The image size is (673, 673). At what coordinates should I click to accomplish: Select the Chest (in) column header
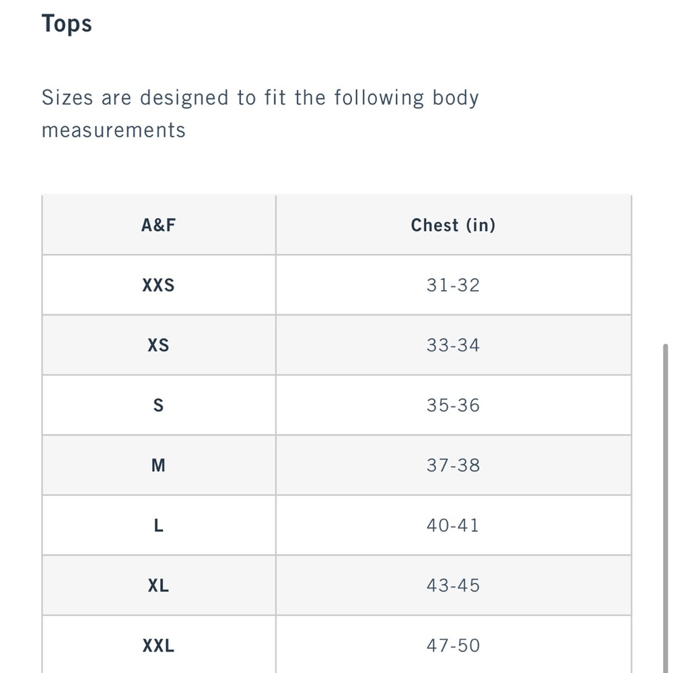453,225
